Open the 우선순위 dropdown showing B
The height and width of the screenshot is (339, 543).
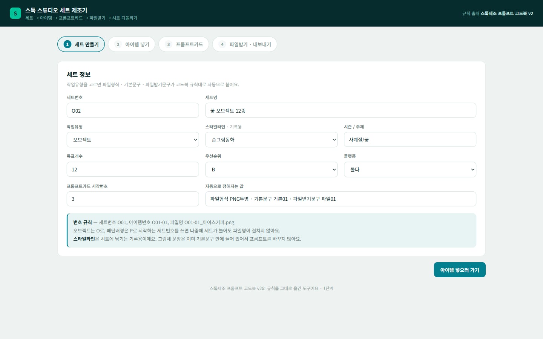coord(271,169)
